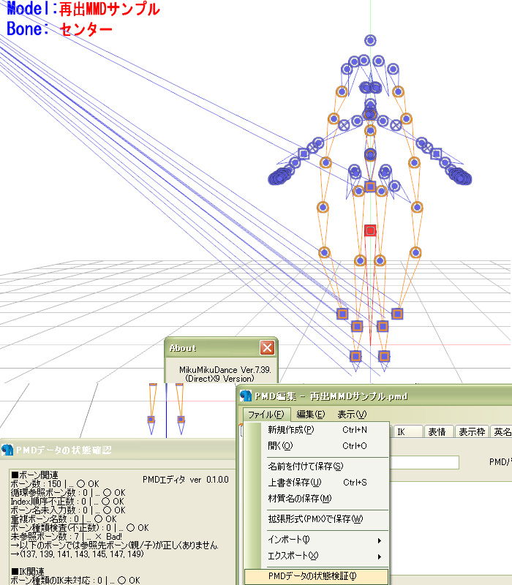Image resolution: width=512 pixels, height=585 pixels.
Task: Switch to the IK tab
Action: (x=407, y=431)
